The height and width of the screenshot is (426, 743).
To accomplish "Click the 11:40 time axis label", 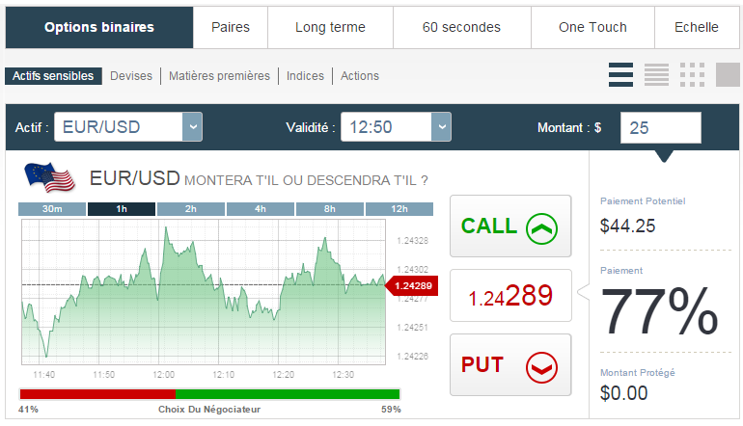I will tap(44, 374).
